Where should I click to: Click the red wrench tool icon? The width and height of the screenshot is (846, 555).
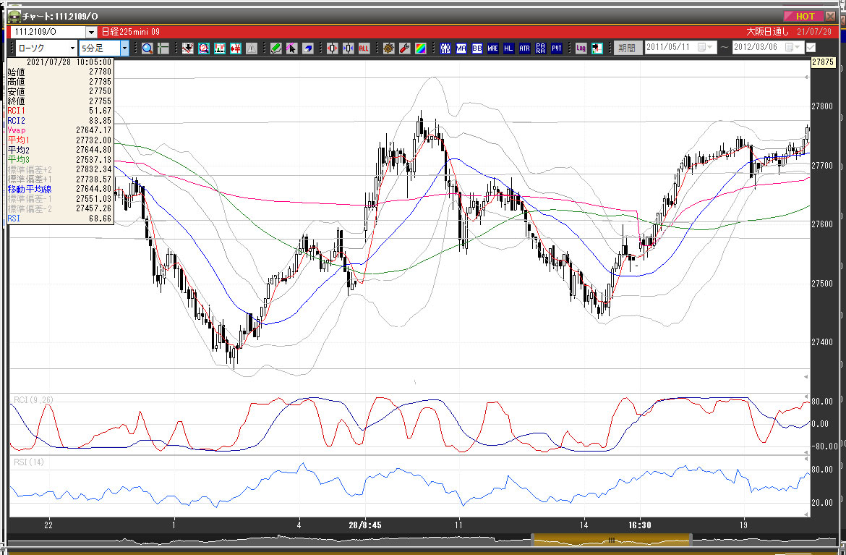[x=404, y=48]
